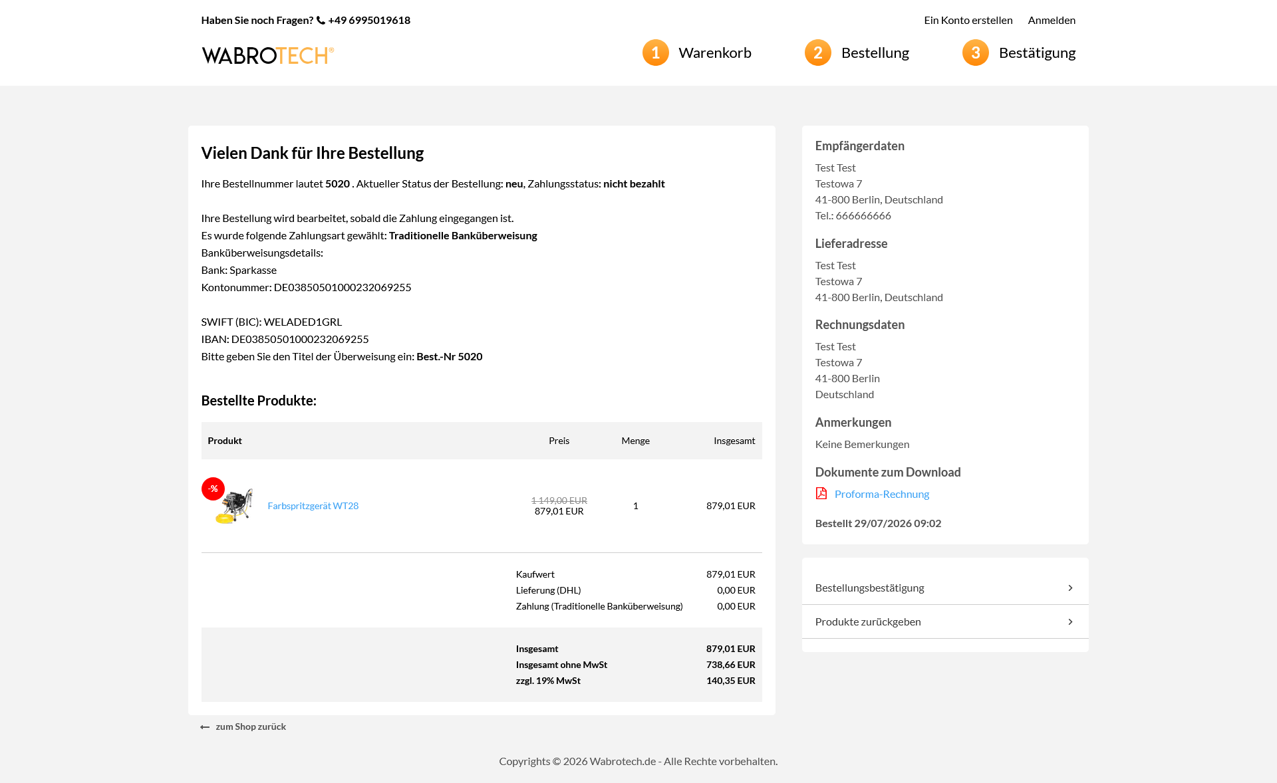
Task: Click the Bestellte Produkte heading
Action: pos(259,400)
